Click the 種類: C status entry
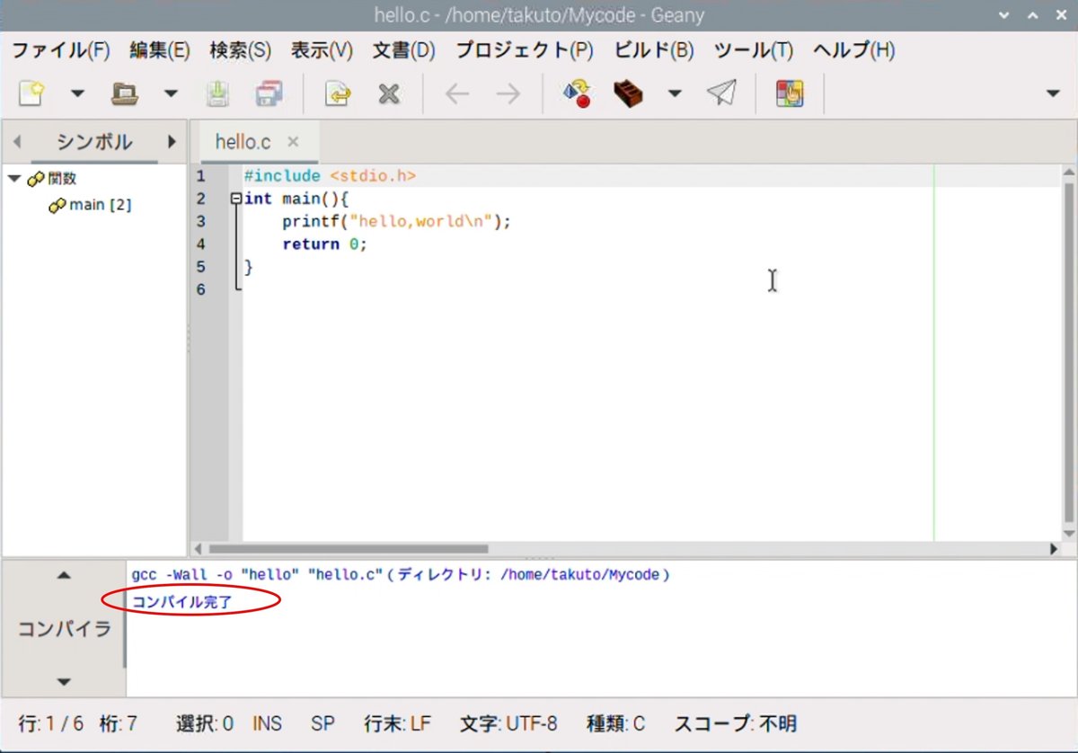Image resolution: width=1078 pixels, height=753 pixels. tap(616, 723)
